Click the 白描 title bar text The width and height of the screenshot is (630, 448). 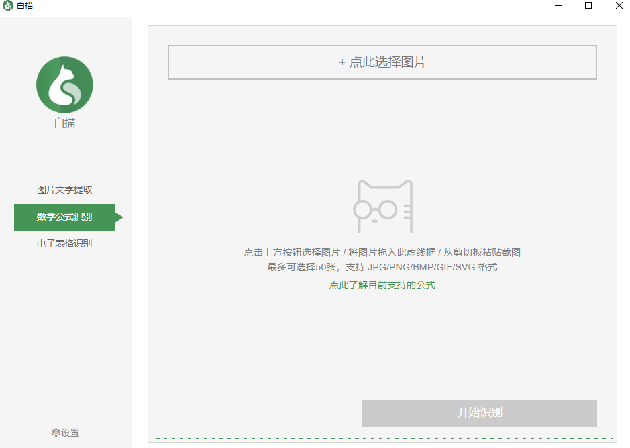click(x=25, y=5)
